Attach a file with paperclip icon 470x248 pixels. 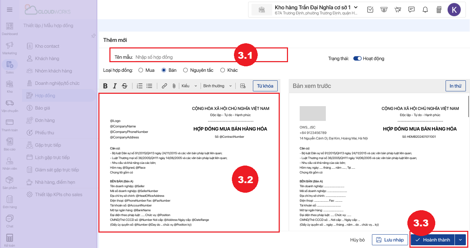click(174, 86)
